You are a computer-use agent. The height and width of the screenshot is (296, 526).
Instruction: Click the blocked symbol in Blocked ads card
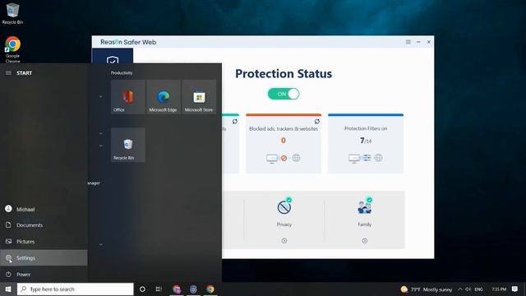pos(284,158)
